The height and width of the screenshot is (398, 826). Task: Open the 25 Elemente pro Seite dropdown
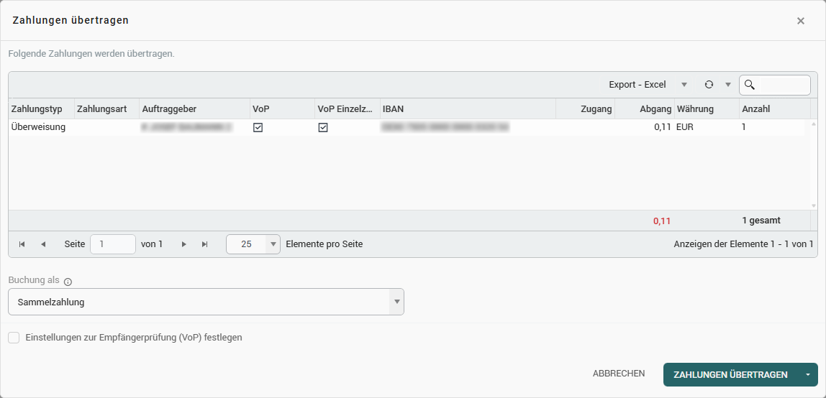[273, 244]
